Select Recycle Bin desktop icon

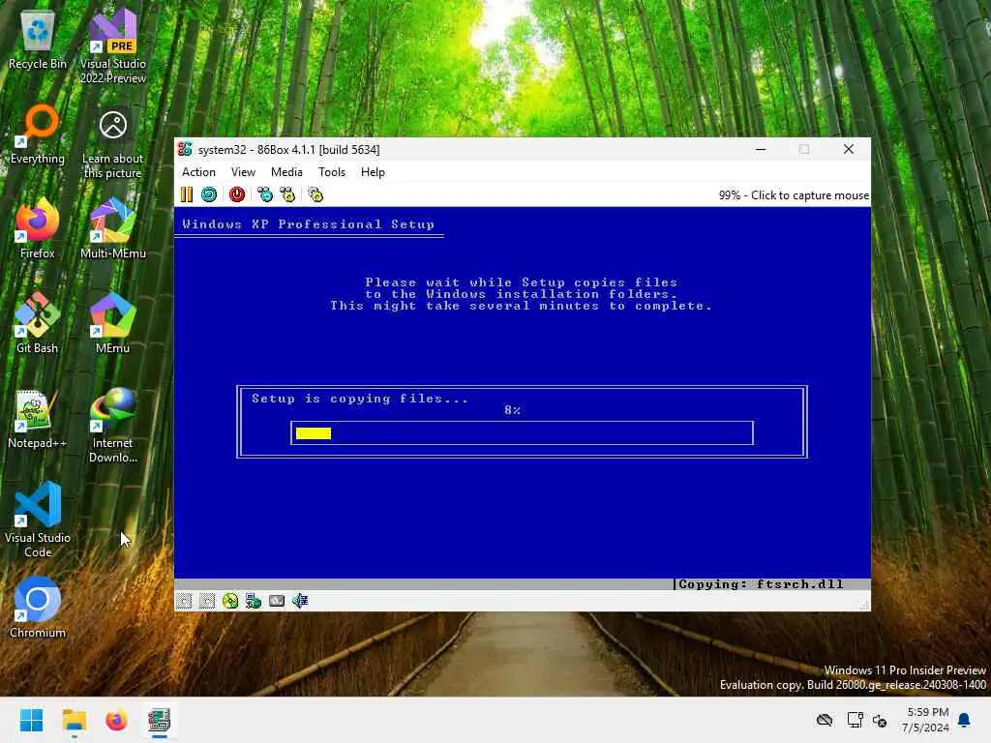38,41
